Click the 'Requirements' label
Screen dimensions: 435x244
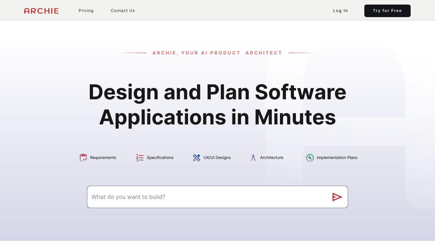(x=103, y=158)
